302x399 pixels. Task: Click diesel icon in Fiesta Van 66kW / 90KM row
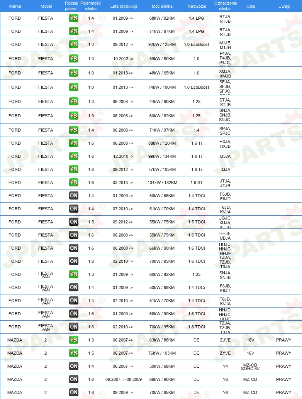(x=74, y=314)
